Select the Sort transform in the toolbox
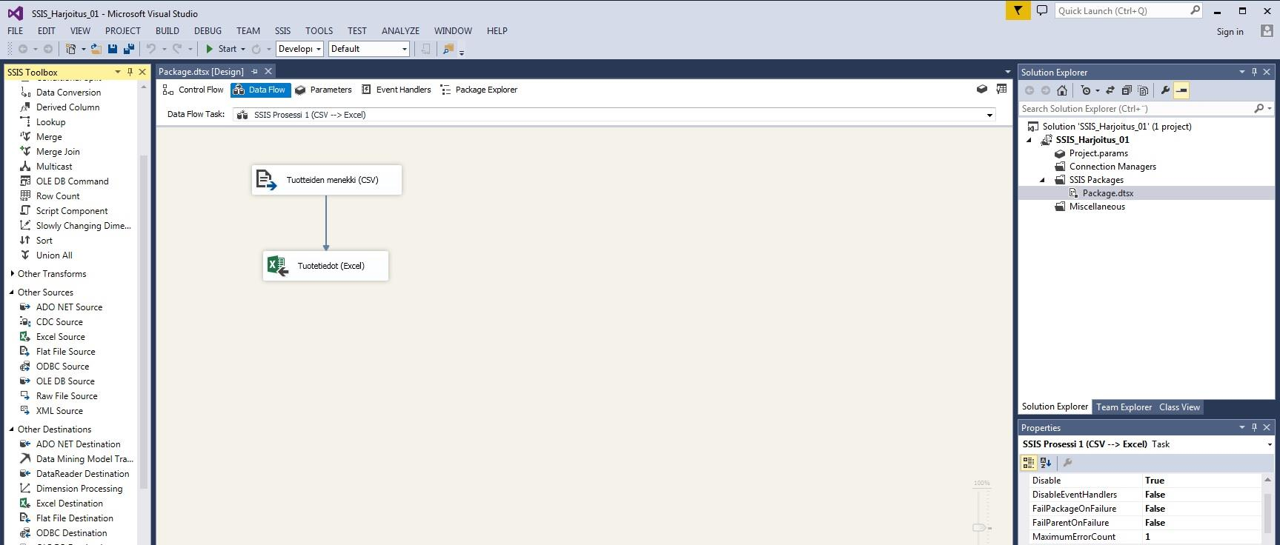Image resolution: width=1280 pixels, height=545 pixels. coord(44,241)
